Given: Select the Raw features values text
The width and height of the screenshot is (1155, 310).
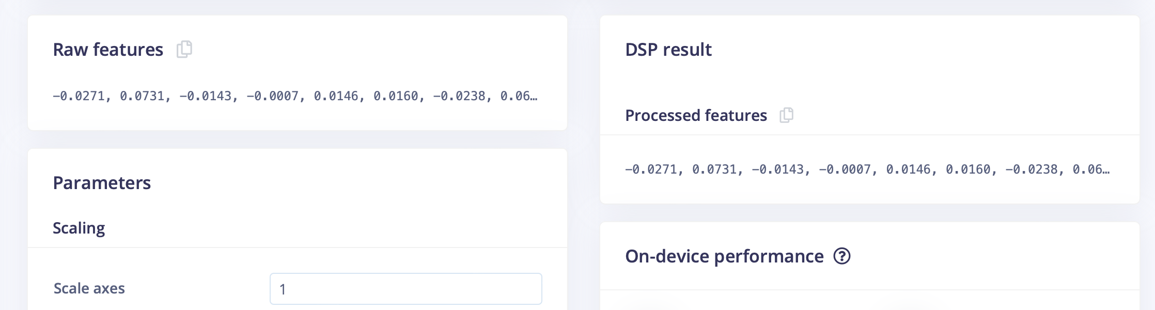Looking at the screenshot, I should (295, 96).
